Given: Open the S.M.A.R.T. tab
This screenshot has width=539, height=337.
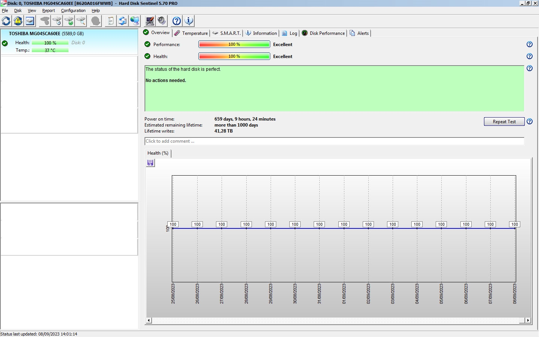Looking at the screenshot, I should coord(226,33).
